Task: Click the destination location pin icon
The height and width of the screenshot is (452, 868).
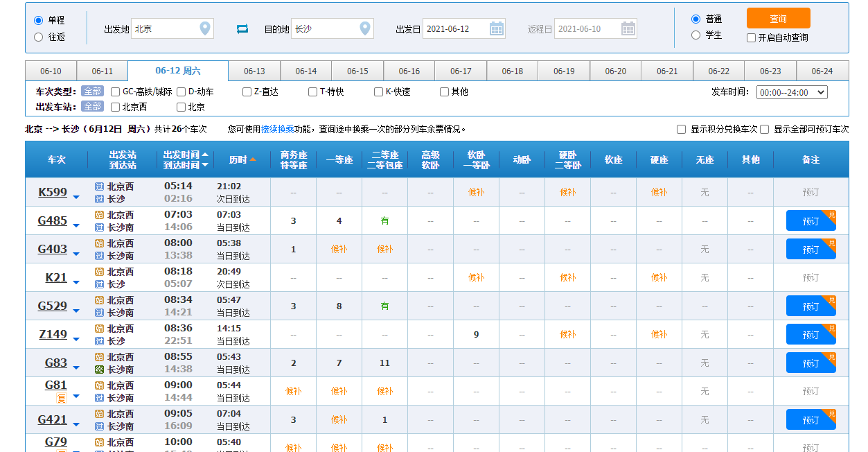Action: click(x=365, y=28)
